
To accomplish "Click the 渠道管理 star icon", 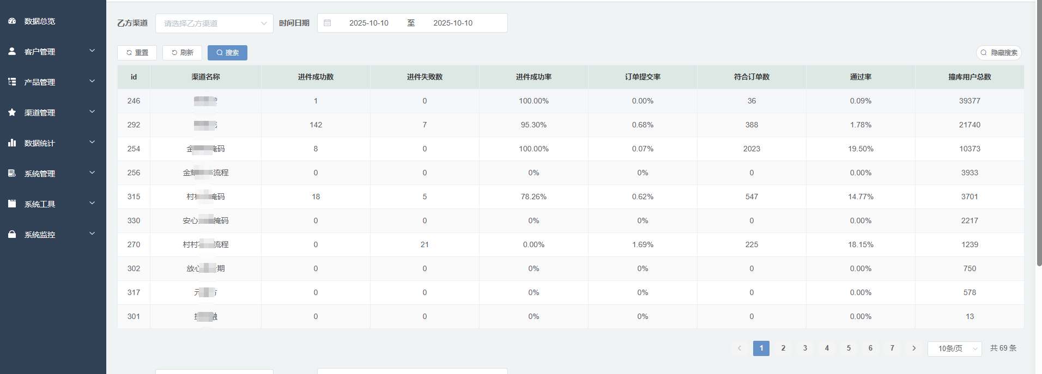I will 12,112.
